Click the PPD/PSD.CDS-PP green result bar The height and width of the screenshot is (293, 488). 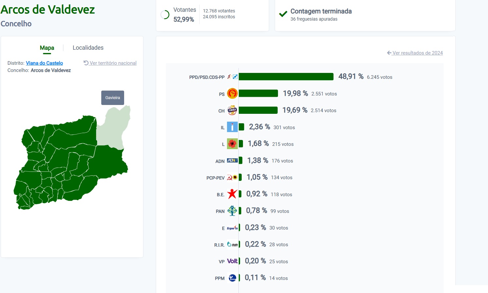click(286, 77)
